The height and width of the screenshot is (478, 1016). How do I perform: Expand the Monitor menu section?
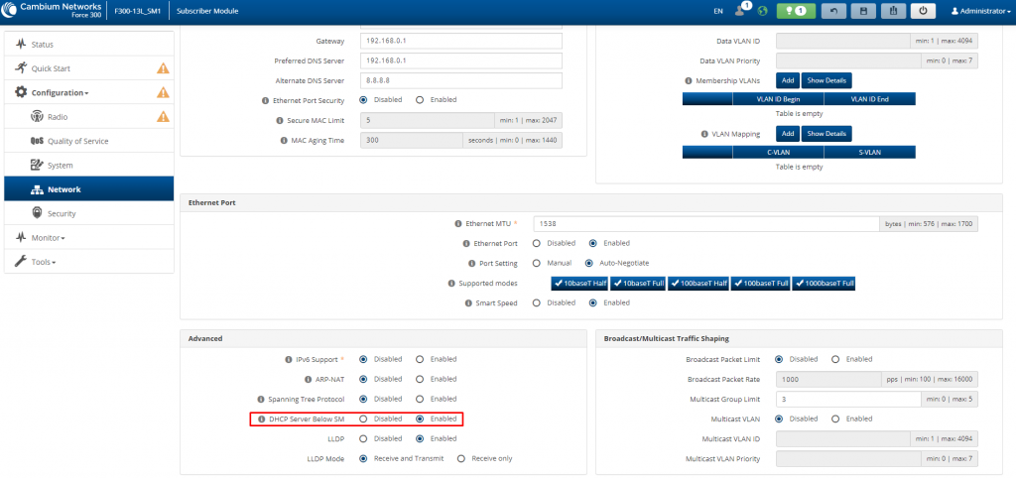[x=47, y=238]
